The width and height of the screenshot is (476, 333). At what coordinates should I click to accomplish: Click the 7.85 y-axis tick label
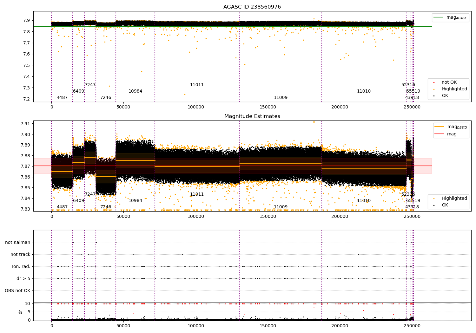click(x=25, y=188)
